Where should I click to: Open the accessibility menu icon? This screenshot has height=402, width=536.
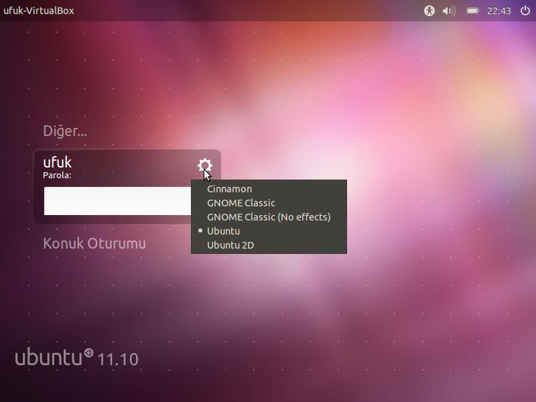point(429,11)
